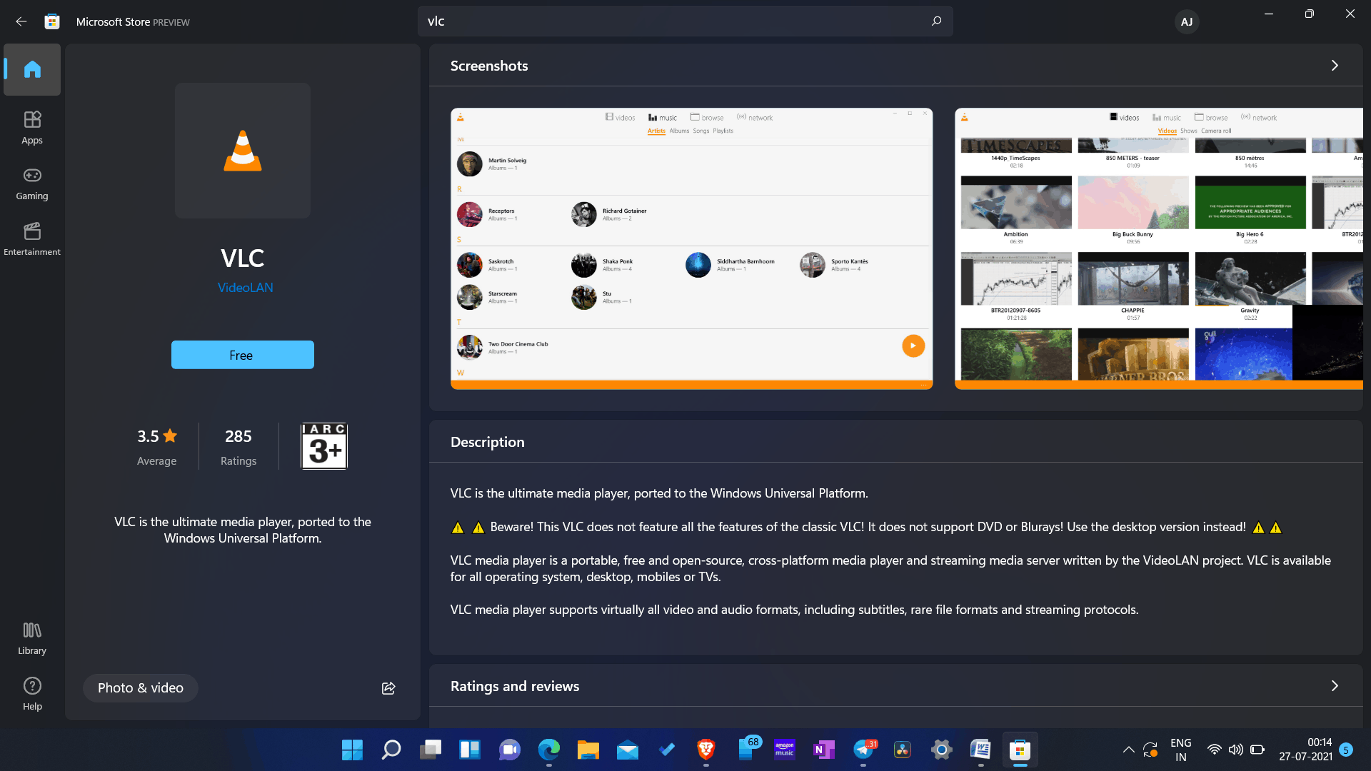Expand the Screenshots section chevron
Viewport: 1371px width, 771px height.
1334,66
